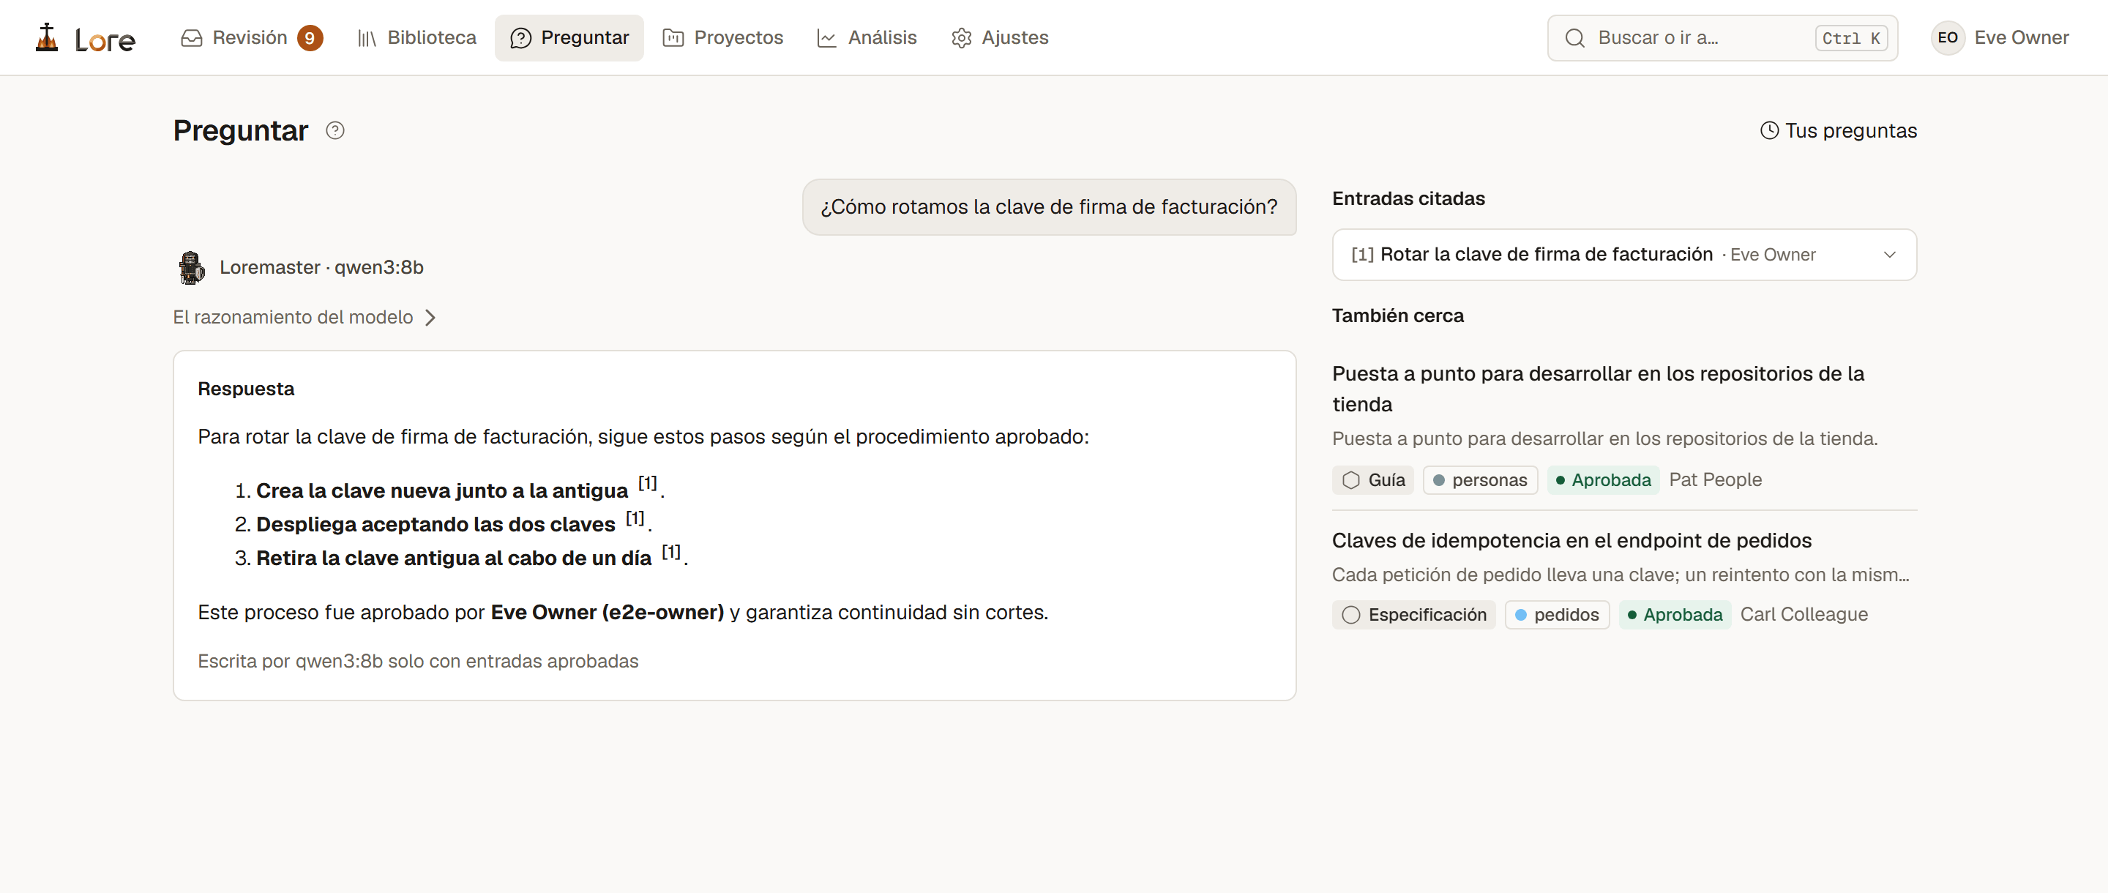The image size is (2108, 893).
Task: Click the personas tag
Action: tap(1480, 480)
